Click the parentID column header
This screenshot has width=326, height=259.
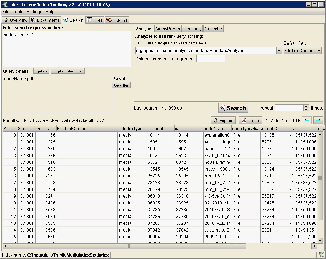pos(275,128)
